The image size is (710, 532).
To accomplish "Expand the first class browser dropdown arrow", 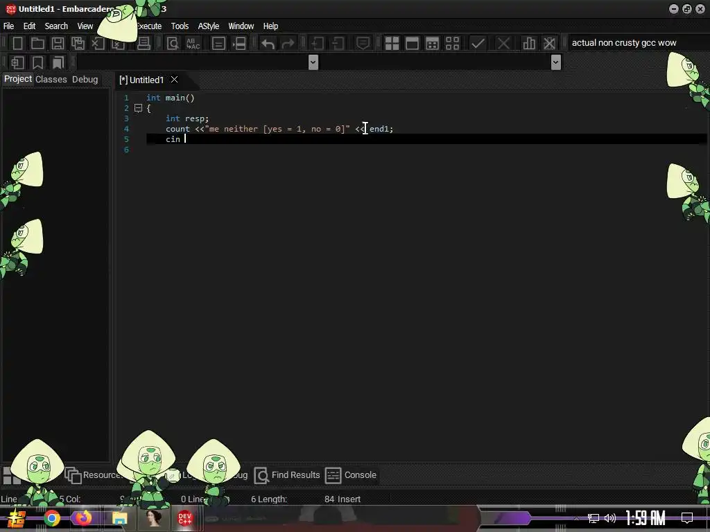I will (x=313, y=62).
